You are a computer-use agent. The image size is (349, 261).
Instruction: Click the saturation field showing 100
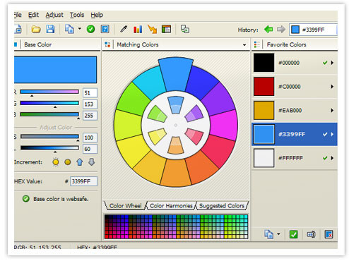[90, 138]
